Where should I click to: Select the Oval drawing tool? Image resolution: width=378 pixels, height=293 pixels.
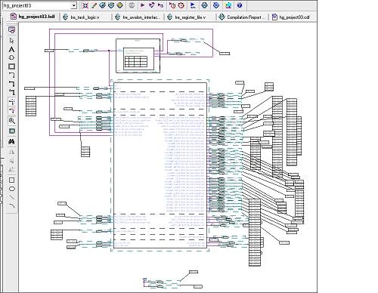[11, 189]
